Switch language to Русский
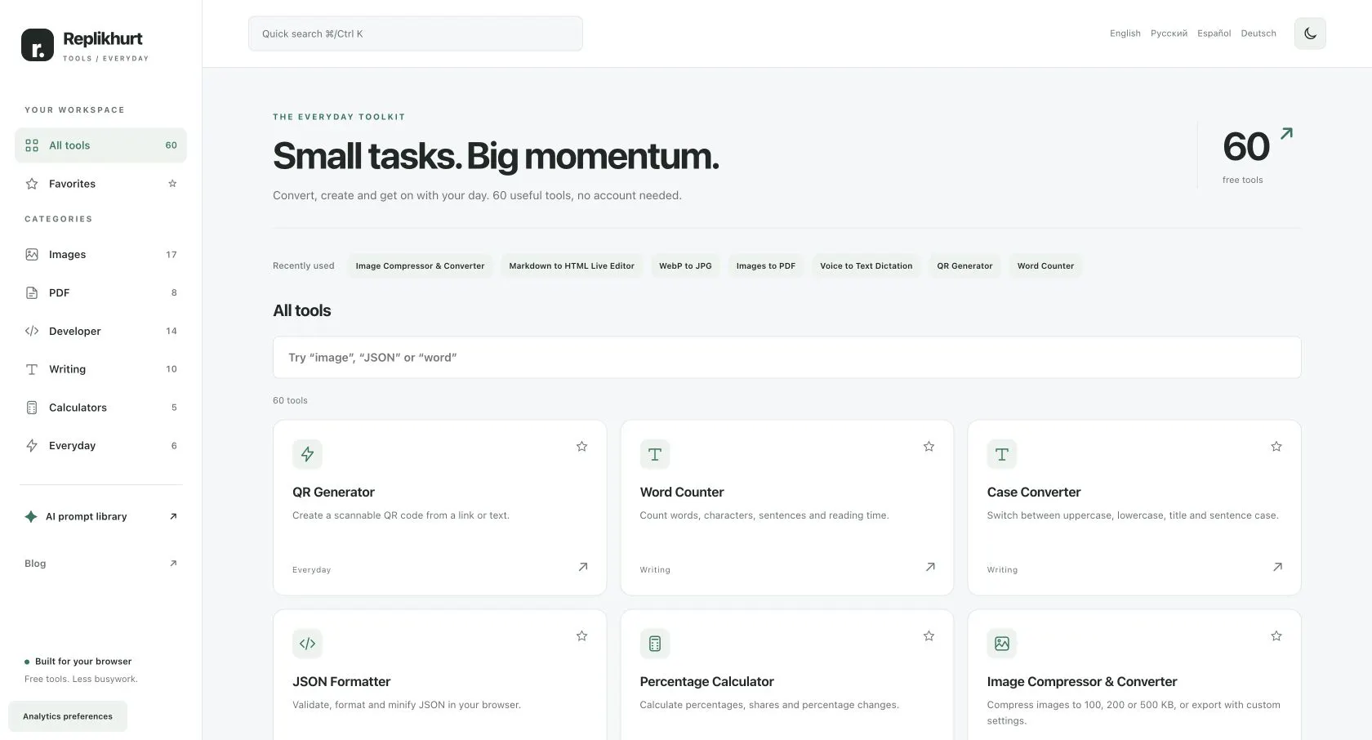This screenshot has width=1372, height=740. pyautogui.click(x=1169, y=33)
